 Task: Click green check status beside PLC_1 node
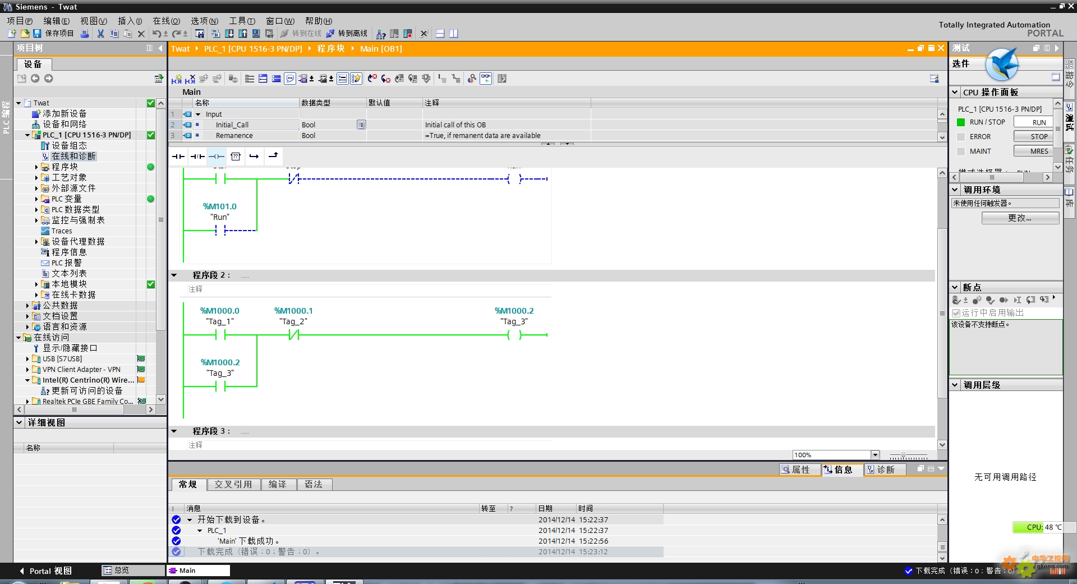coord(151,135)
